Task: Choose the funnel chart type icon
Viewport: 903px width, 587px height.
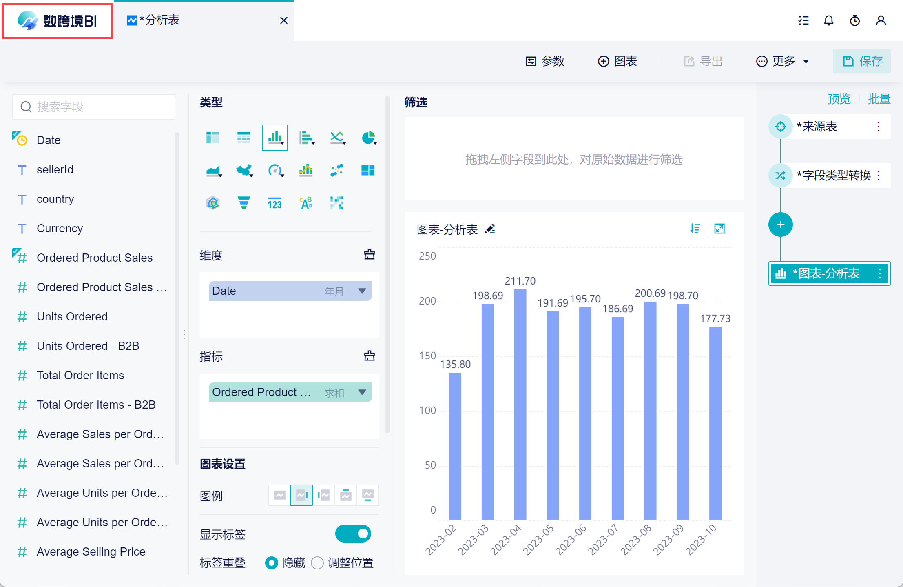Action: tap(243, 203)
